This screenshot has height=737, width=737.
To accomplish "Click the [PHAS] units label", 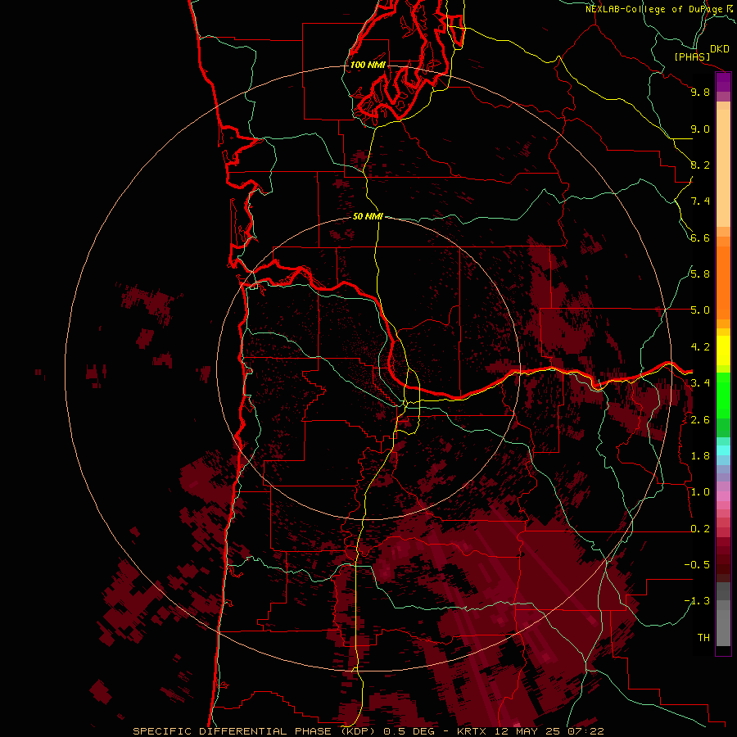I will click(x=692, y=57).
